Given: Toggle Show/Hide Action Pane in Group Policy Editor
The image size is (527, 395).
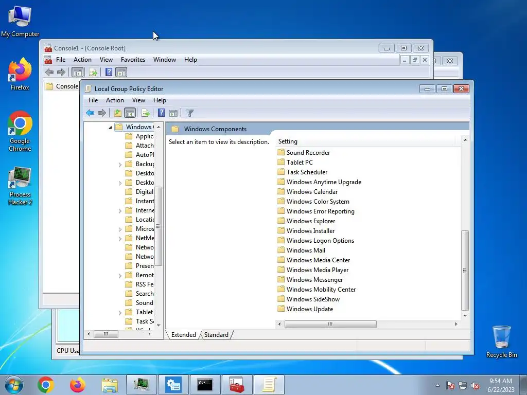Looking at the screenshot, I should pyautogui.click(x=173, y=113).
